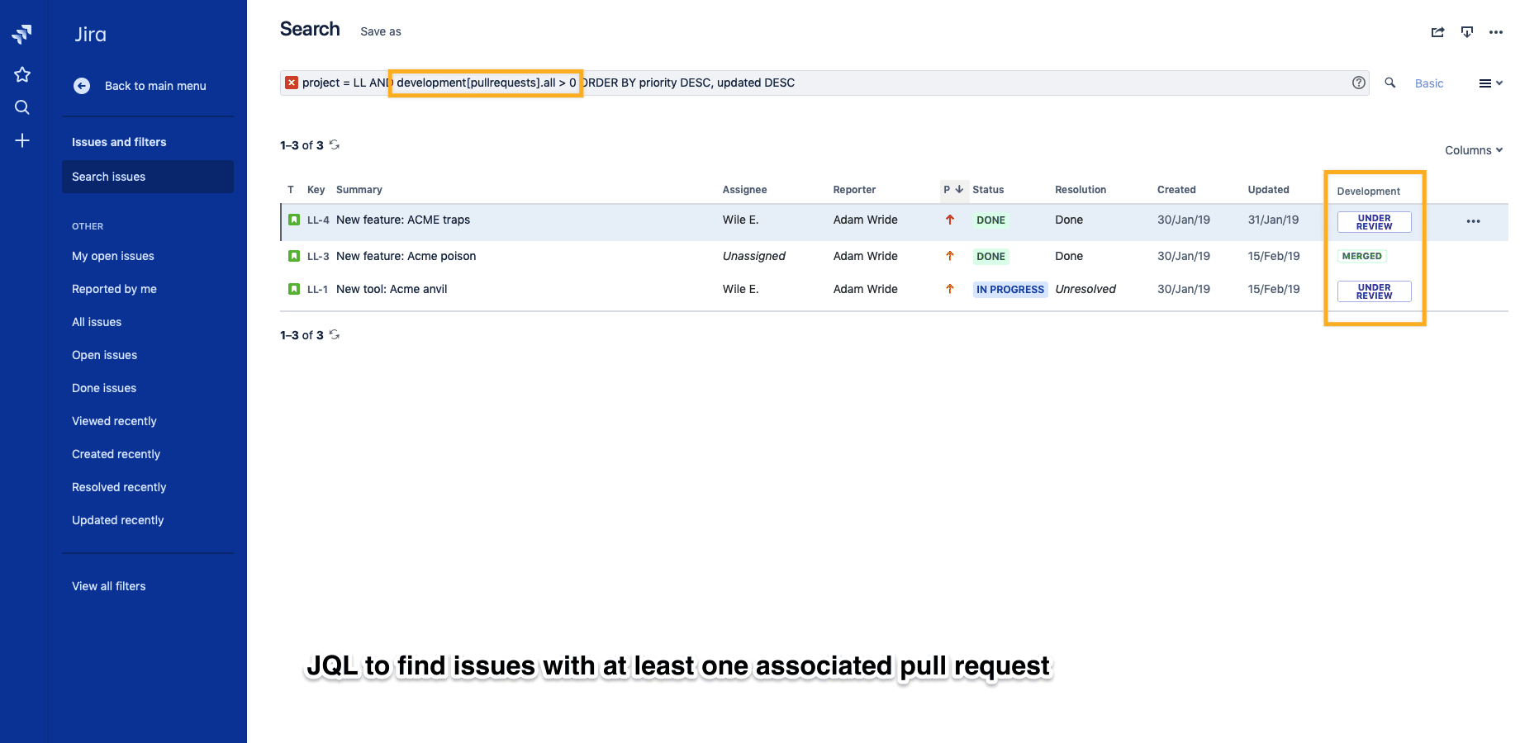Image resolution: width=1520 pixels, height=743 pixels.
Task: Click the IN PROGRESS status of LL-1
Action: coord(1009,290)
